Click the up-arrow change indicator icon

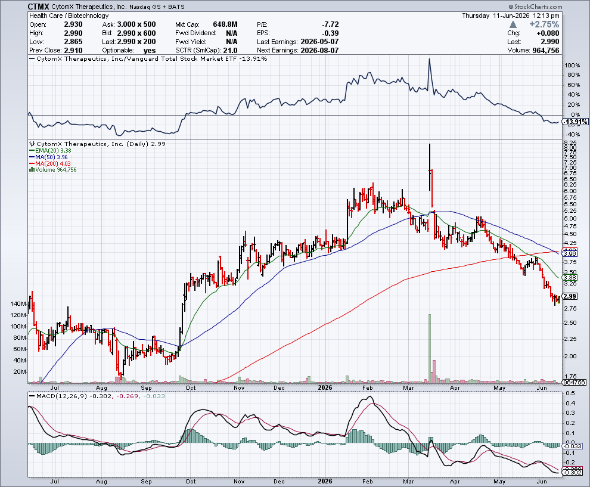tap(513, 24)
